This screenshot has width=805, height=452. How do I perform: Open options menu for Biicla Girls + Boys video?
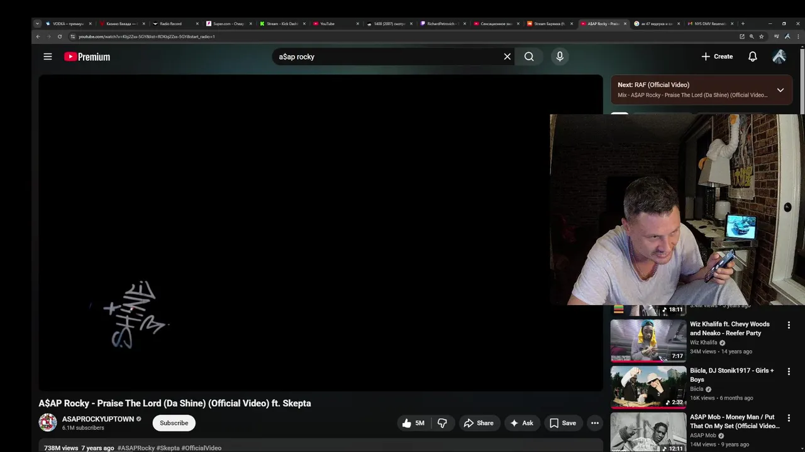click(x=789, y=371)
